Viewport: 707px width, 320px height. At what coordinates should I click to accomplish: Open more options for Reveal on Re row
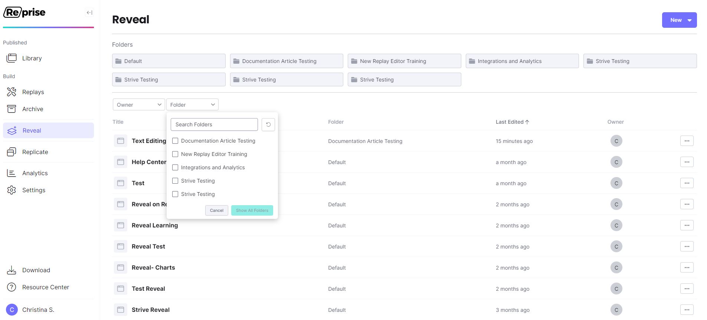tap(687, 204)
